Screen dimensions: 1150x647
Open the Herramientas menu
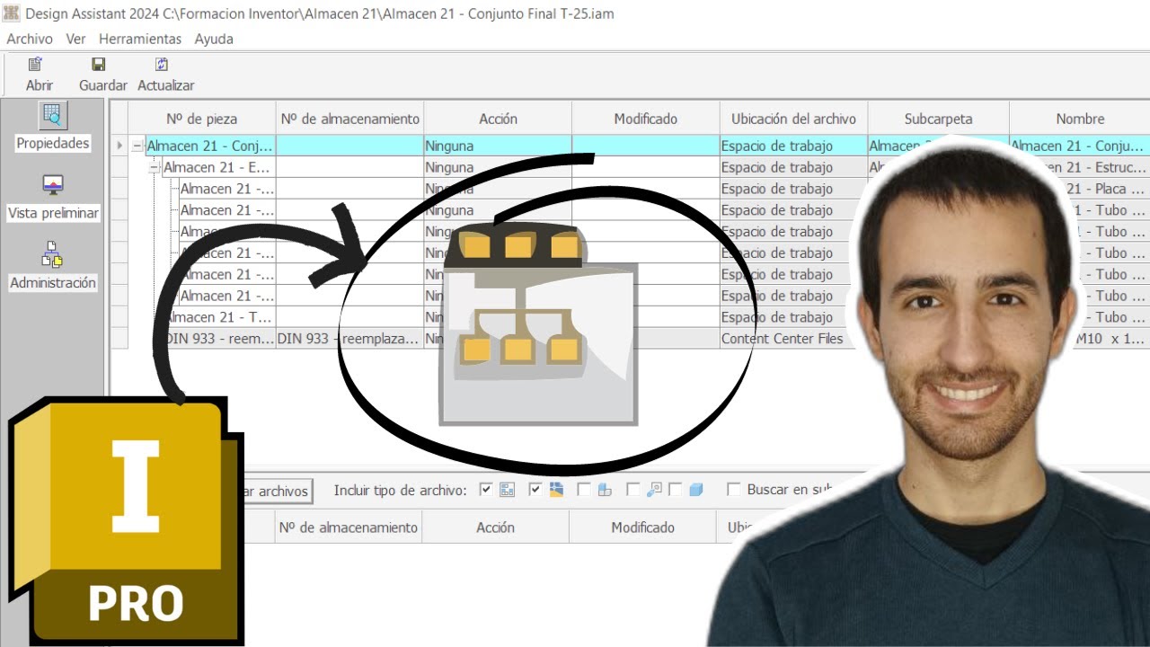[140, 39]
